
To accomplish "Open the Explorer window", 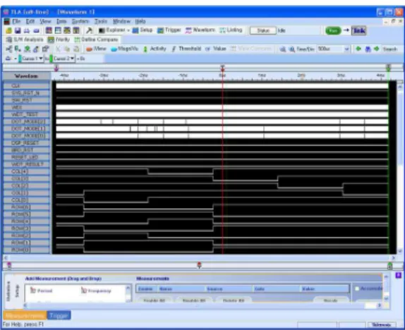I will click(x=112, y=30).
